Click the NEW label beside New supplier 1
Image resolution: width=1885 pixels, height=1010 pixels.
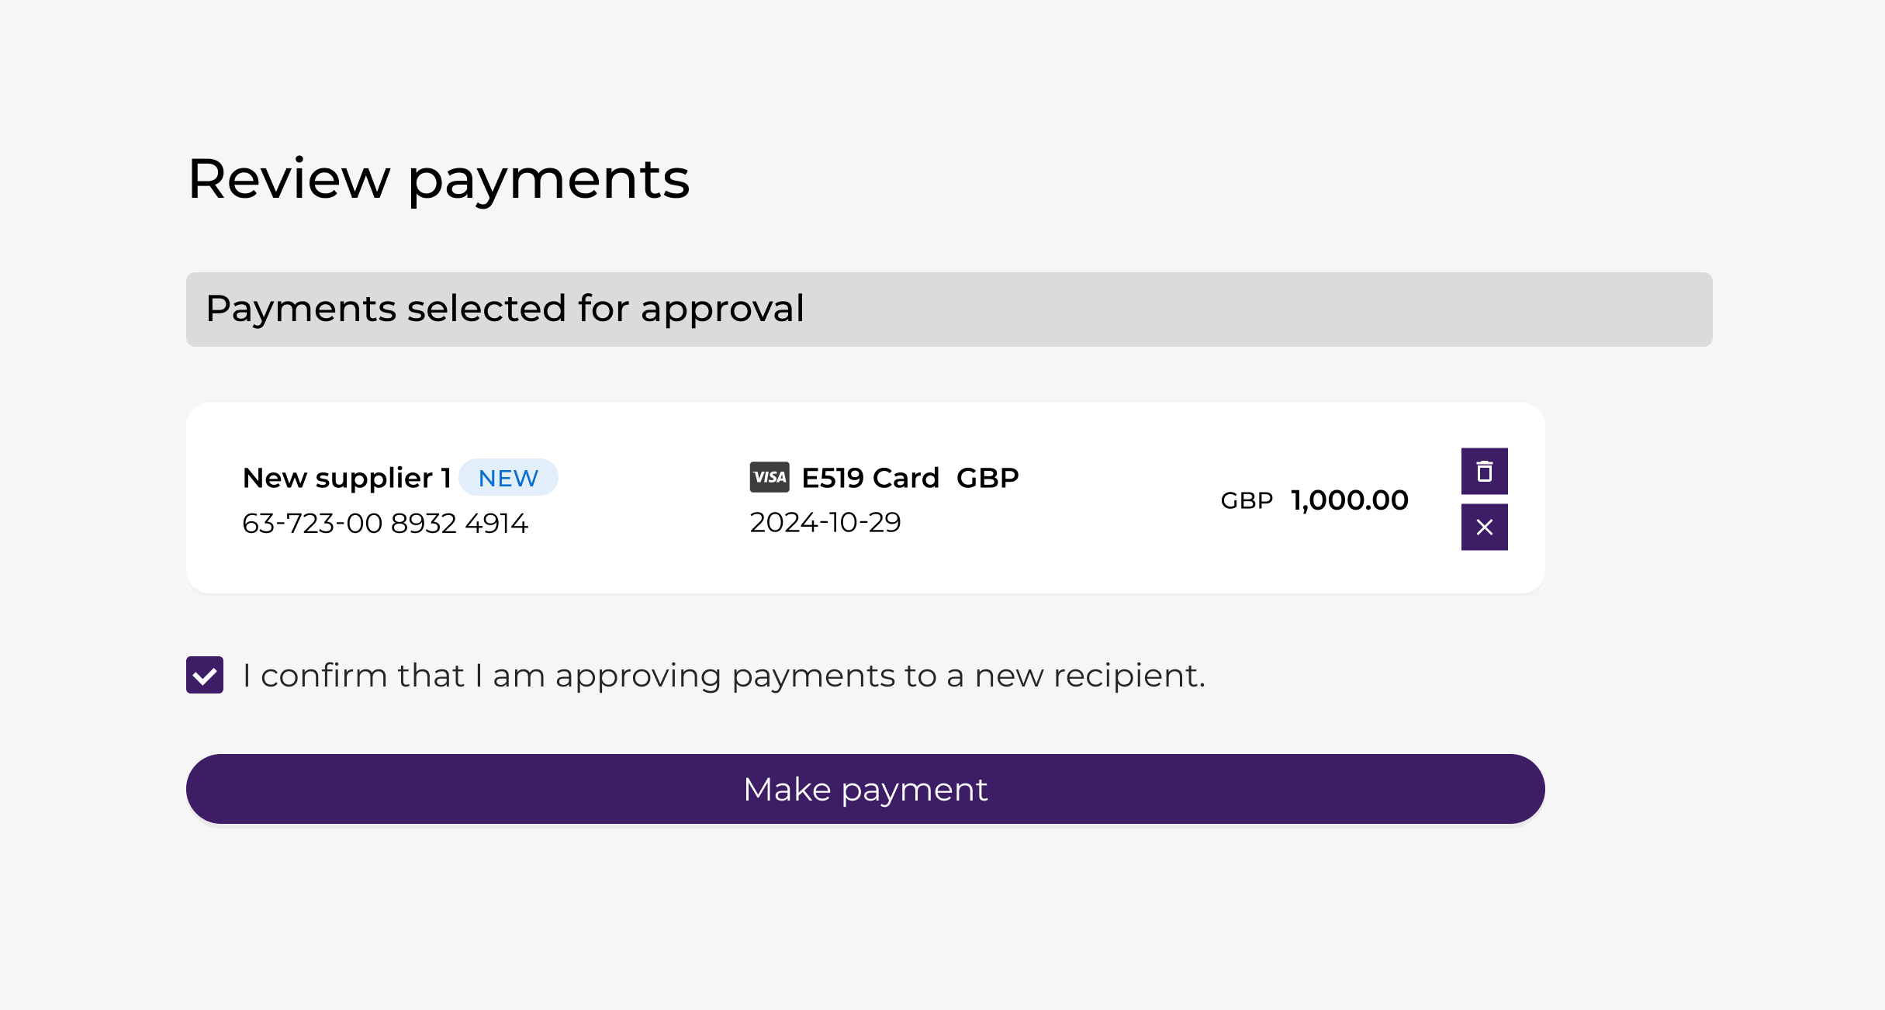508,478
